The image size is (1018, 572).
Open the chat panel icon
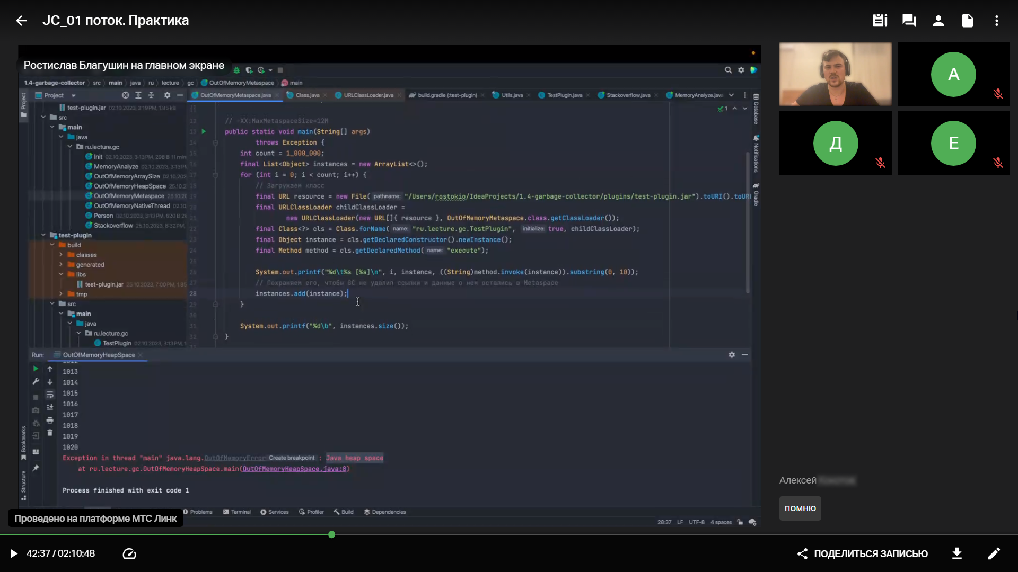[x=909, y=21]
